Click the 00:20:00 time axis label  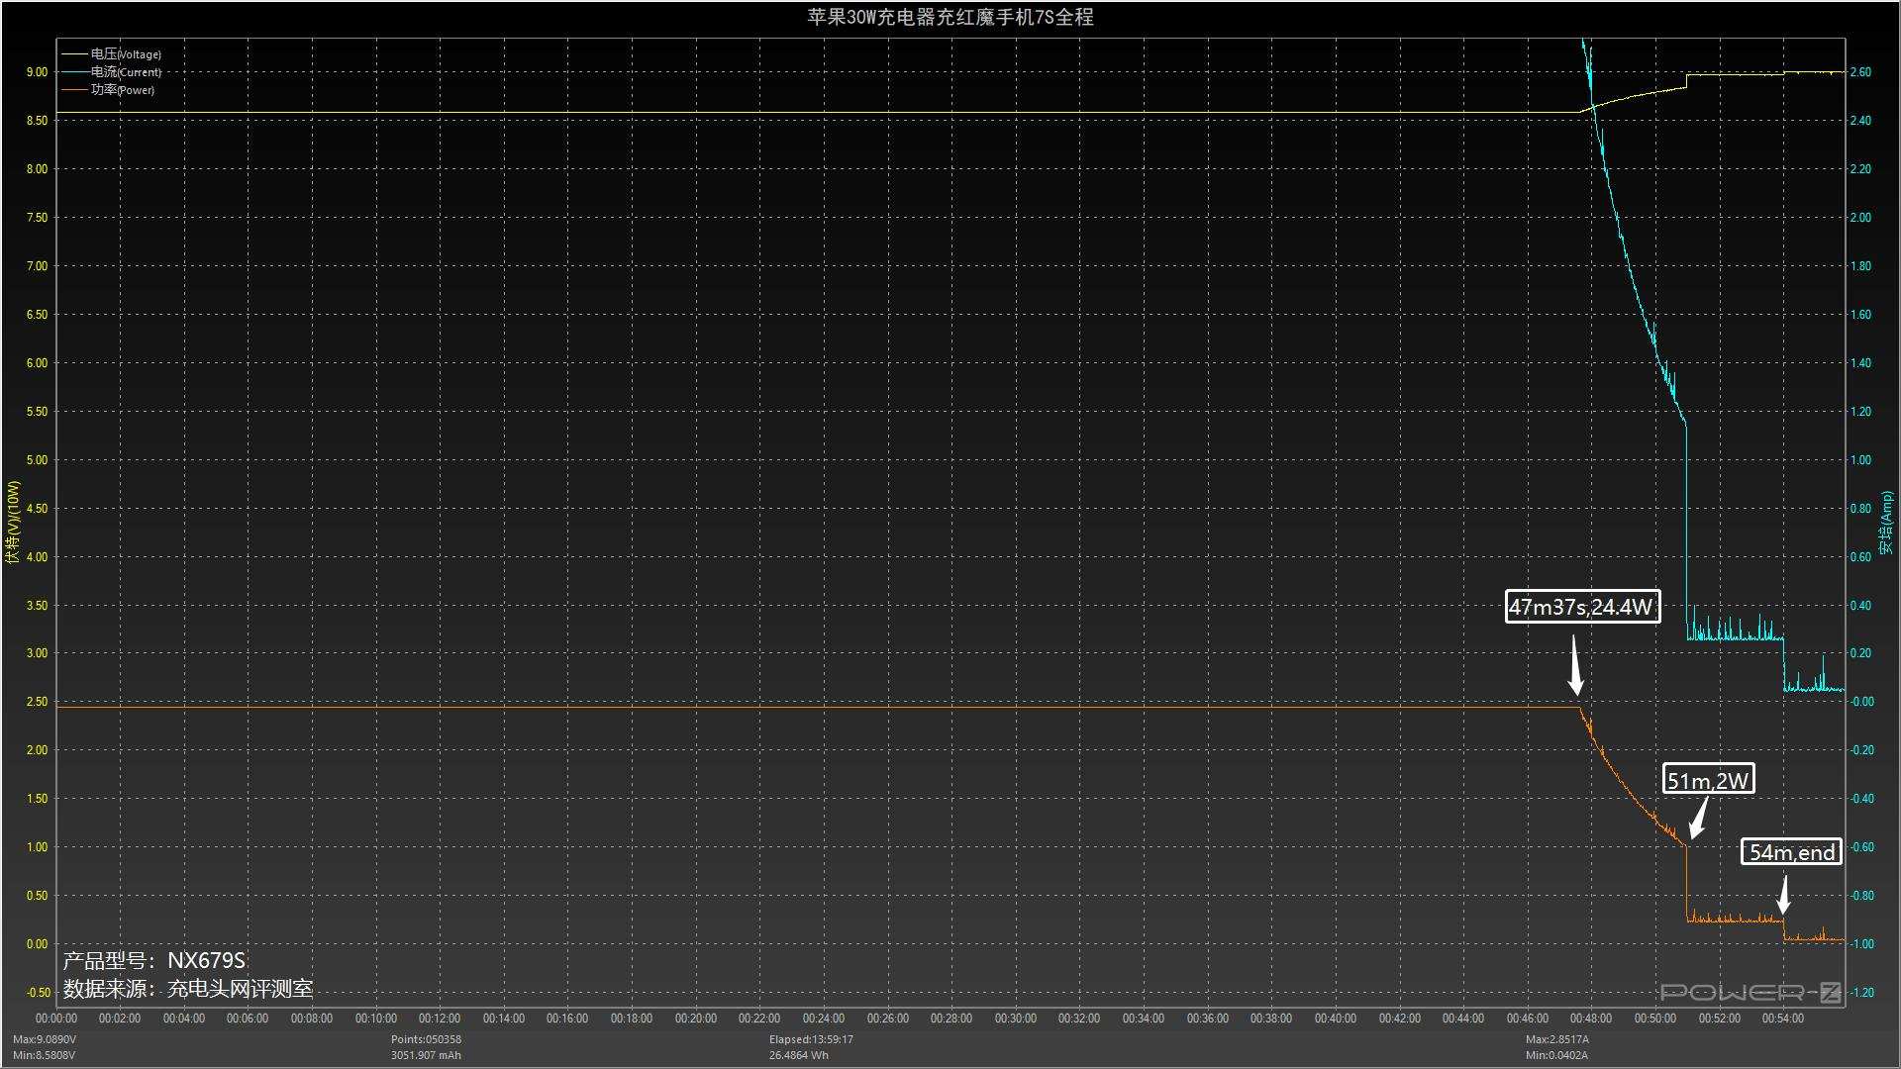click(696, 1019)
